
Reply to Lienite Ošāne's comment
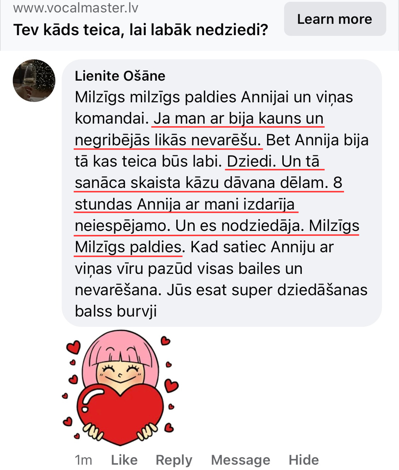pos(174,460)
